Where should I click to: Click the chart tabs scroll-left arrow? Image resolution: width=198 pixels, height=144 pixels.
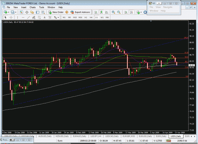pyautogui.click(x=191, y=136)
